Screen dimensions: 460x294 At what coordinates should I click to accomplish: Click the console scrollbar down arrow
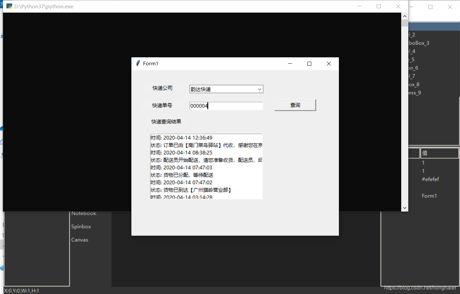click(x=405, y=208)
